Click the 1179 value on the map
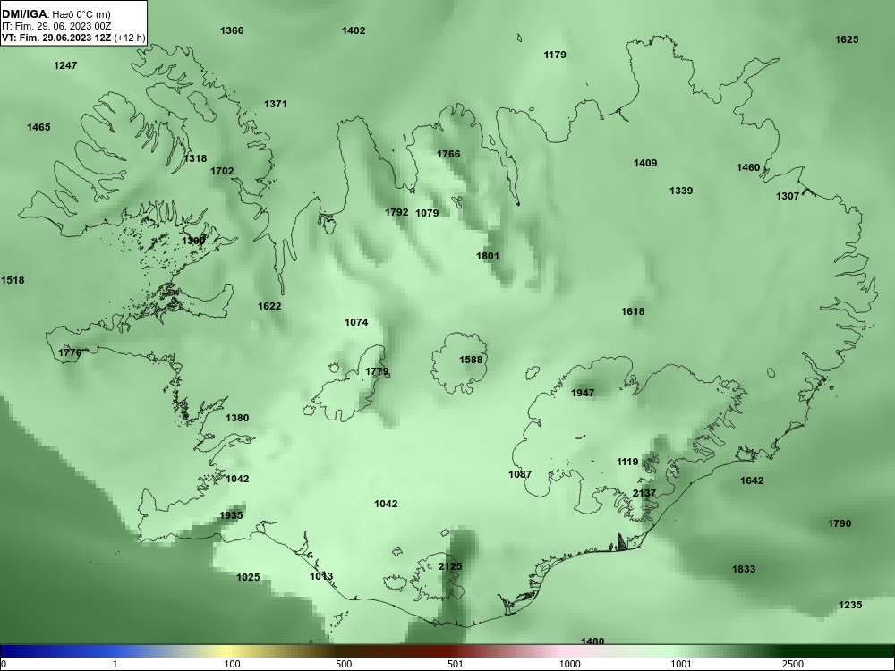This screenshot has height=671, width=895. point(555,55)
